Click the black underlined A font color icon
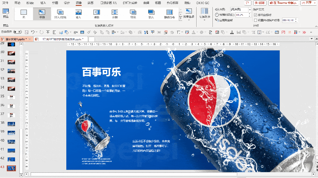The image size is (318, 178). click(232, 32)
